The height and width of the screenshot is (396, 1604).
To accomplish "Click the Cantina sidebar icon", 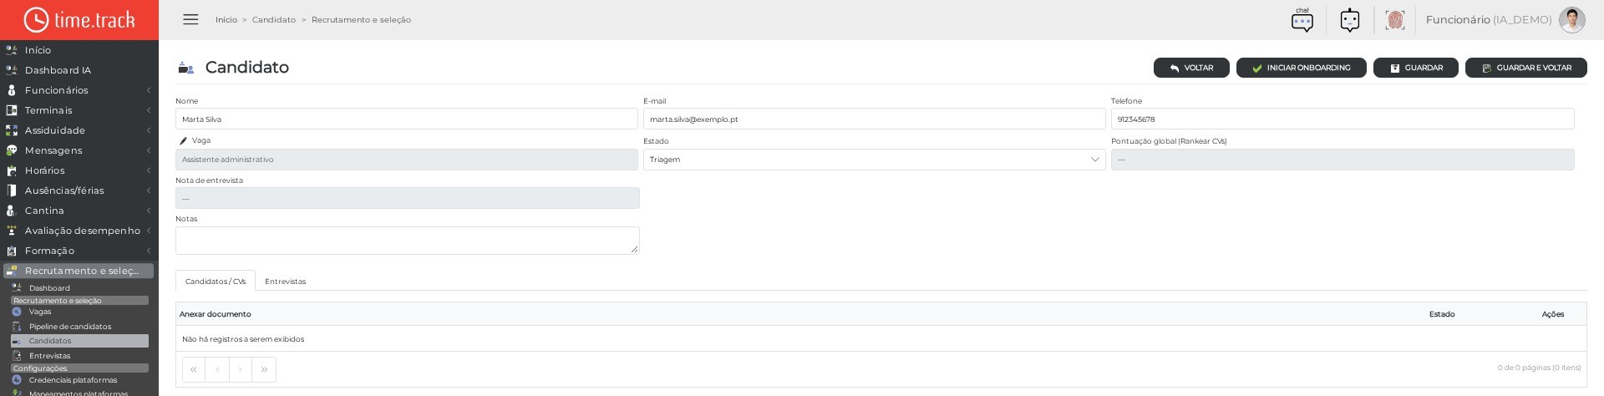I will [12, 211].
